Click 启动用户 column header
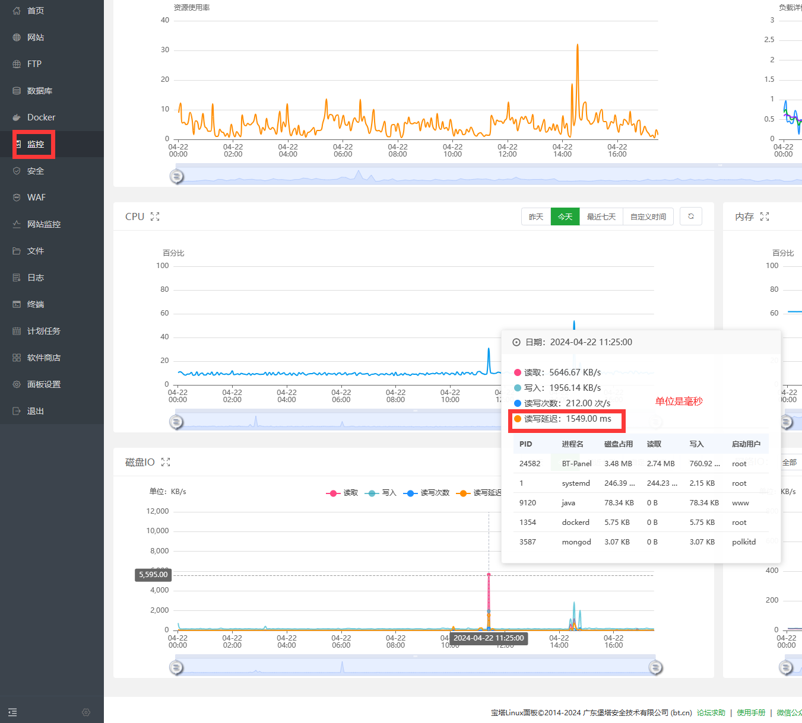802x723 pixels. click(746, 444)
